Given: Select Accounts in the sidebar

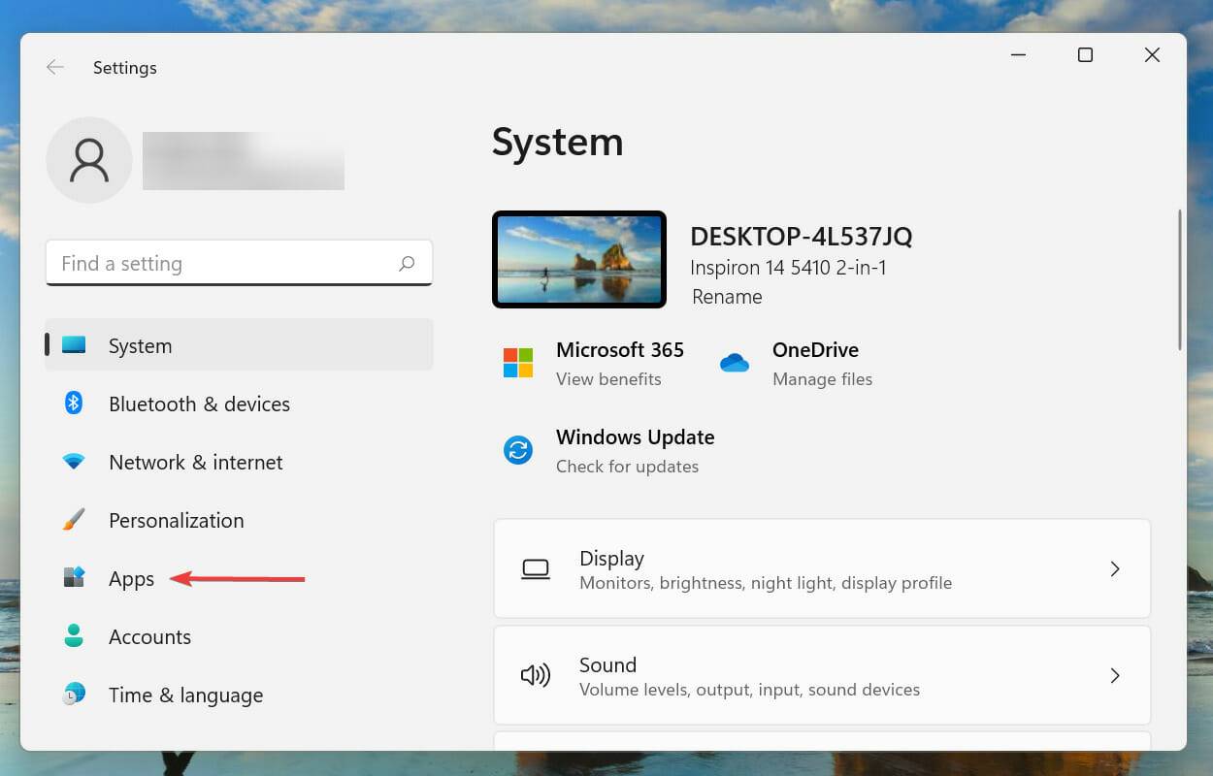Looking at the screenshot, I should pos(149,636).
